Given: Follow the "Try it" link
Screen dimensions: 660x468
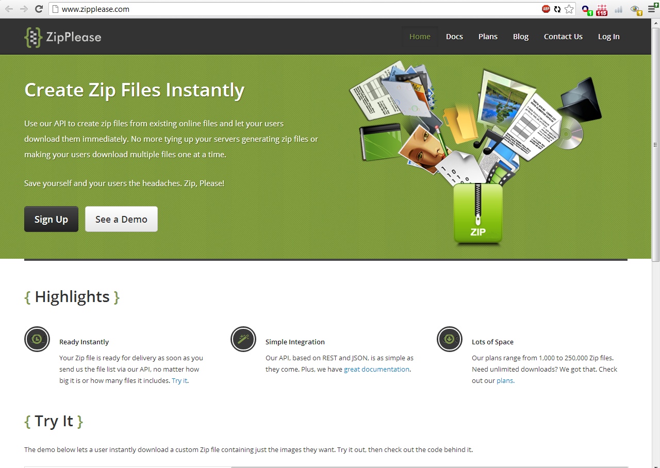Looking at the screenshot, I should 179,380.
